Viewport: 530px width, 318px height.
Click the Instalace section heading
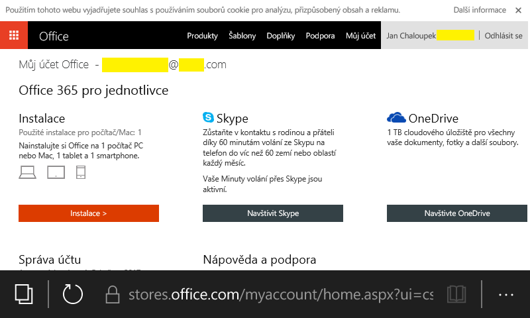pyautogui.click(x=42, y=119)
